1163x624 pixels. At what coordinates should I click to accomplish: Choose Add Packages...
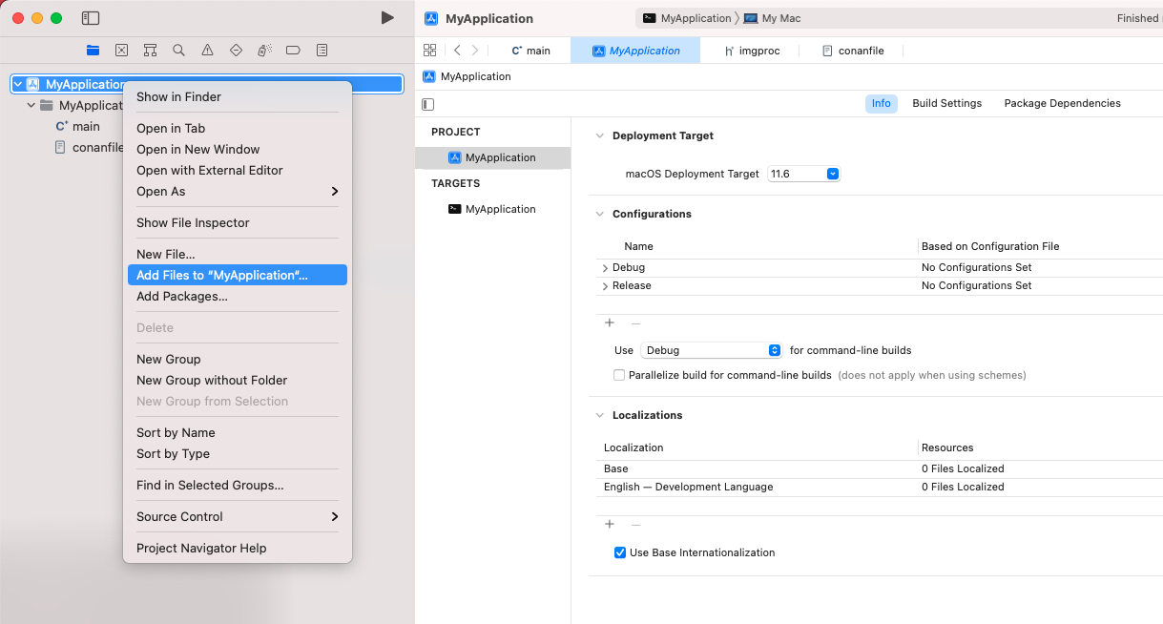238,296
